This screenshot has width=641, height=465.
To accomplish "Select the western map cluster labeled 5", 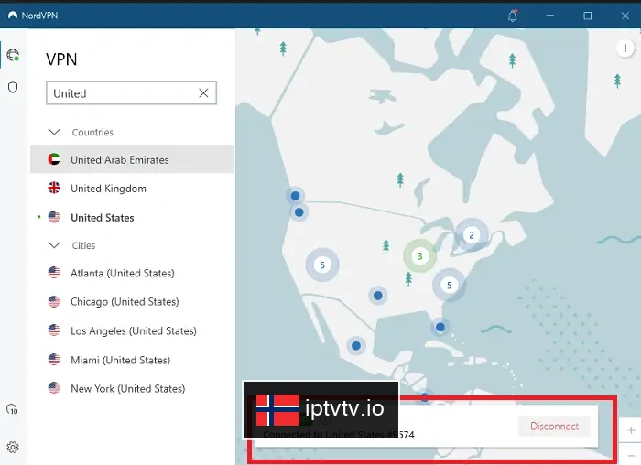I will (322, 265).
